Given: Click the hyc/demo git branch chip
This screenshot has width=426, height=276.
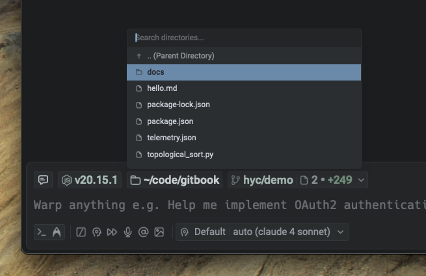Looking at the screenshot, I should [261, 180].
